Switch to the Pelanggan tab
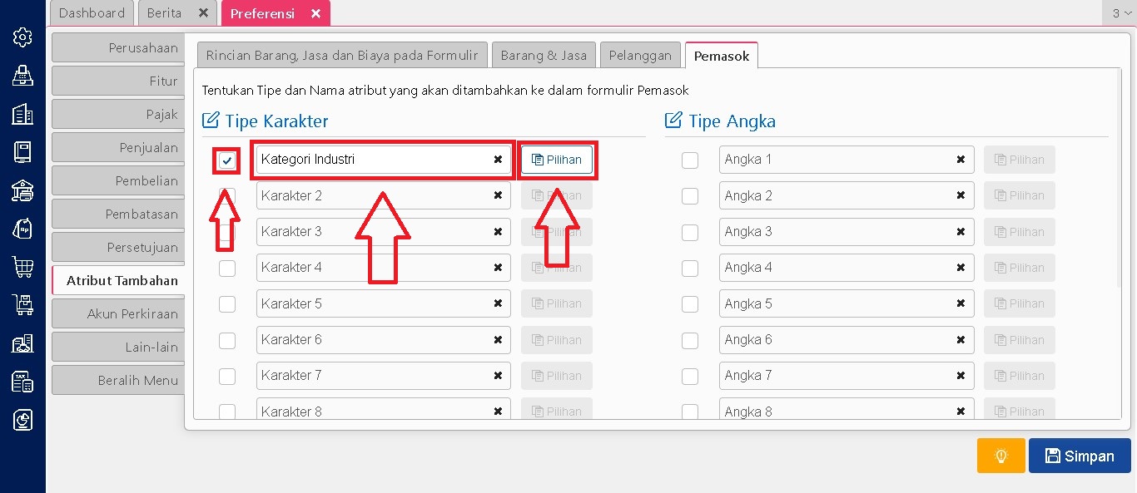This screenshot has width=1137, height=493. tap(639, 56)
